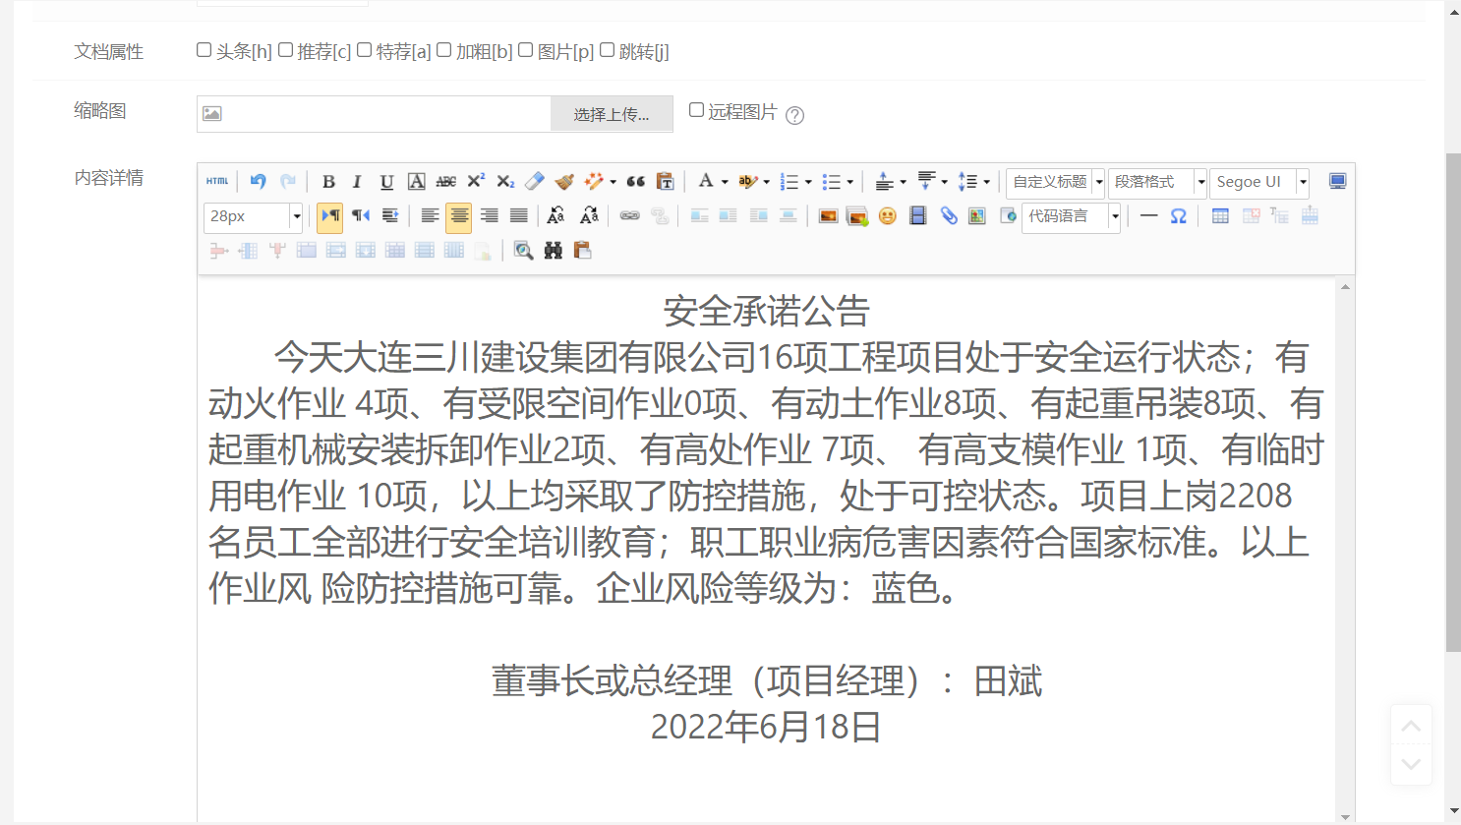Screen dimensions: 1461x825
Task: Open search and replace (binoculars)
Action: (554, 251)
